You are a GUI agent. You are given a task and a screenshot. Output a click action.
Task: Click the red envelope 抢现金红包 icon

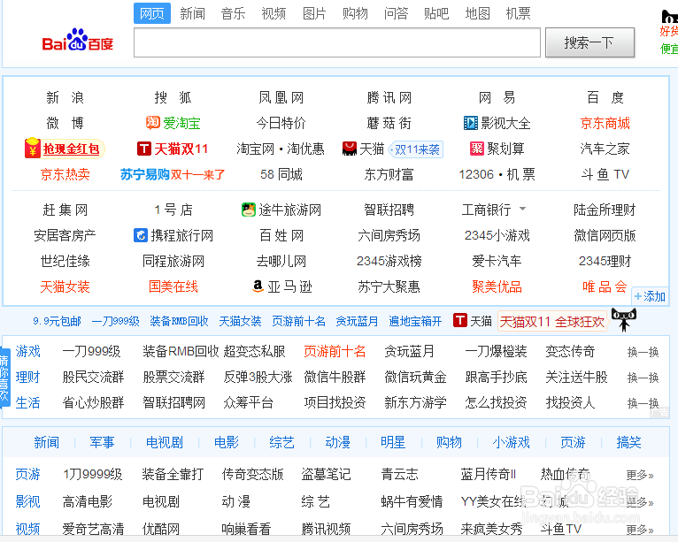point(33,149)
